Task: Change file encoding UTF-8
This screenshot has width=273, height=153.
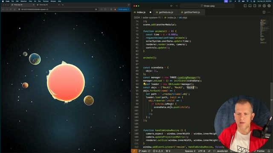Action: point(202,151)
